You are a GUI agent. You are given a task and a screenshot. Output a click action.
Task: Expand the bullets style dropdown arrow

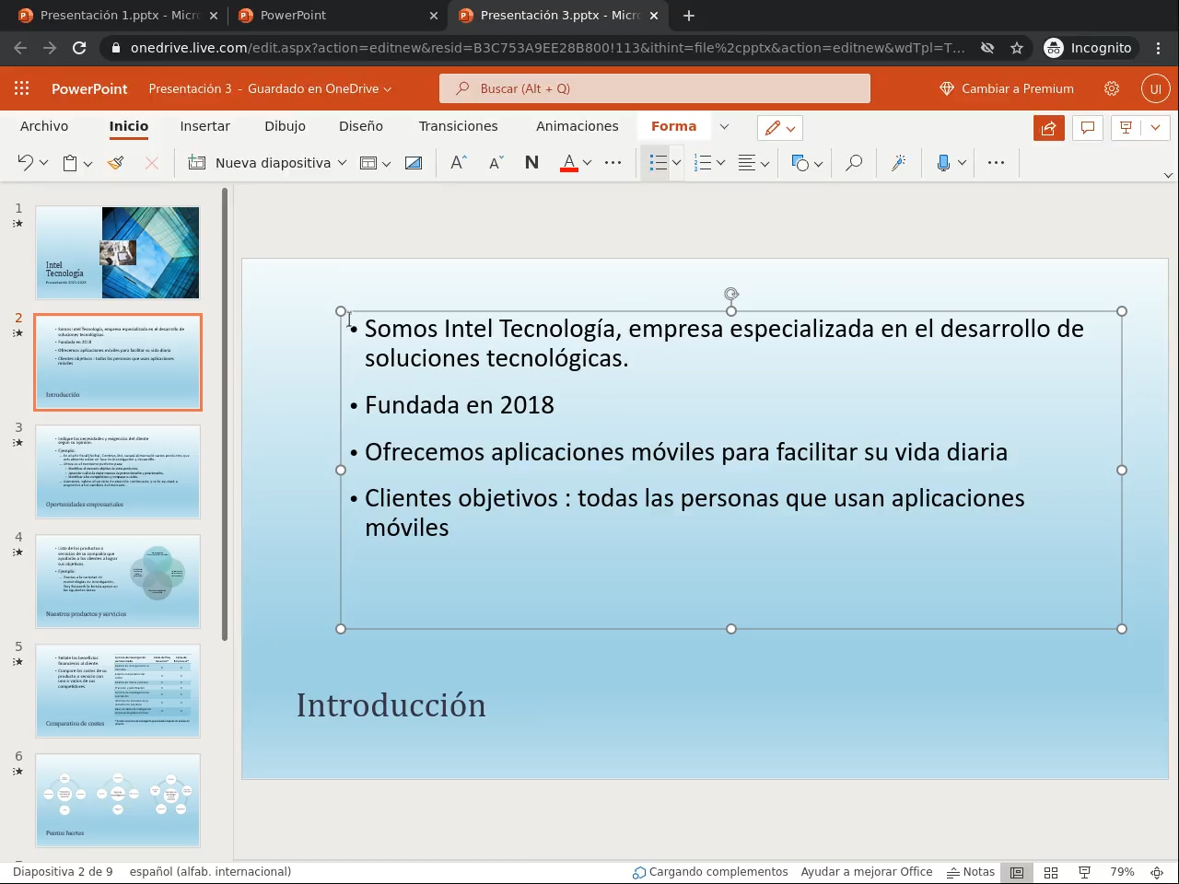(676, 163)
